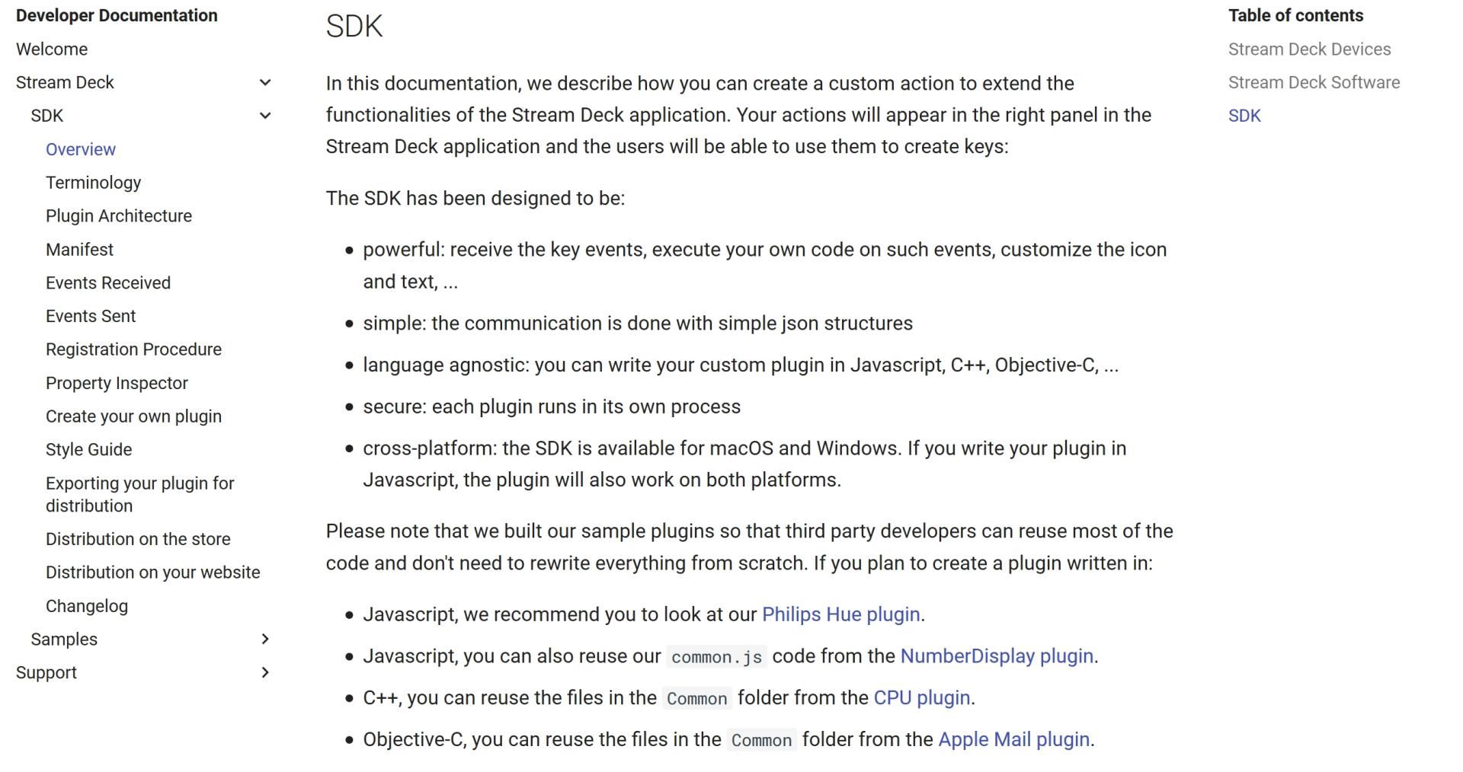
Task: Expand the Support section chevron
Action: [x=265, y=673]
